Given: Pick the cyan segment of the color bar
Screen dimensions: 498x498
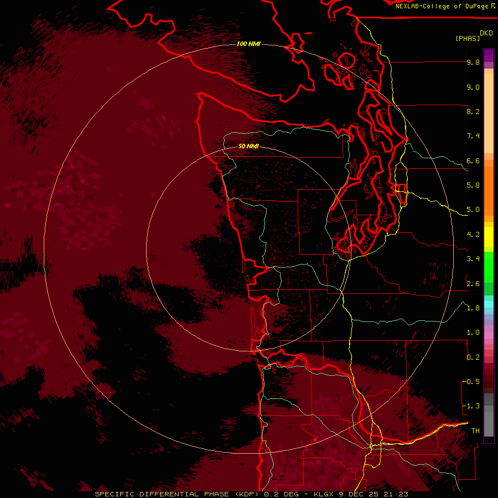Looking at the screenshot, I should 489,304.
